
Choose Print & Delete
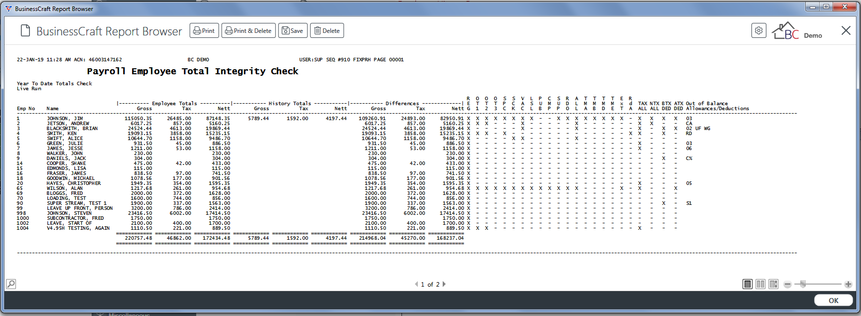[x=248, y=30]
